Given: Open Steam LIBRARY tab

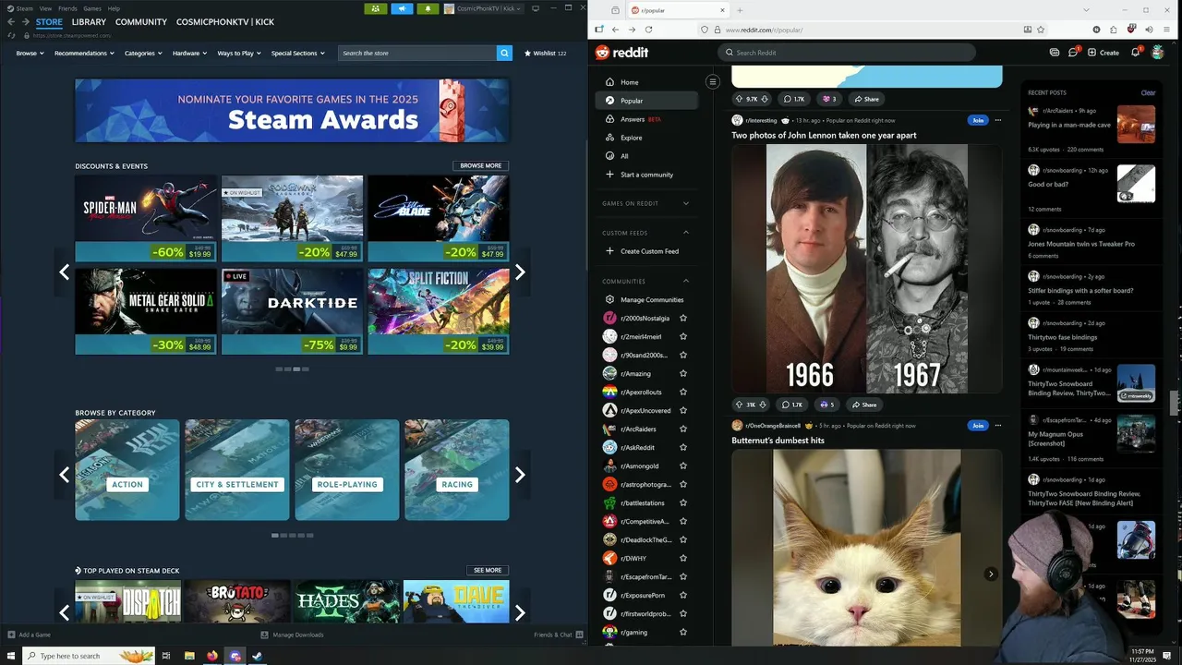Looking at the screenshot, I should [x=89, y=21].
